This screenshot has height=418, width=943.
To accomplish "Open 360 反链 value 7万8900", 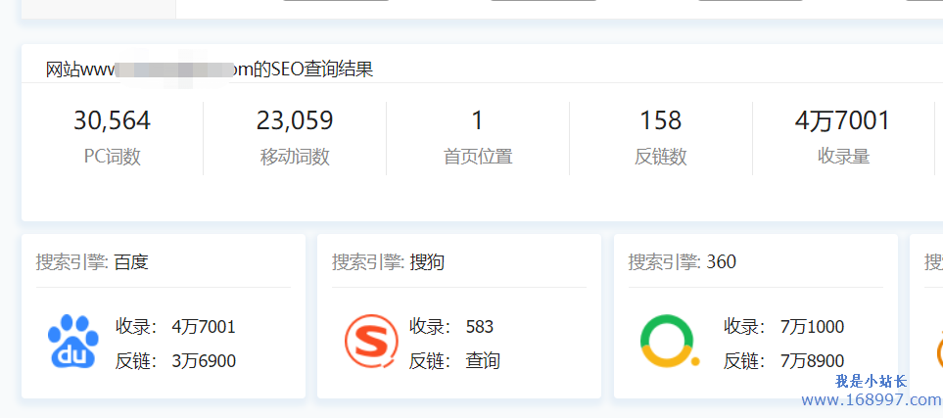I will (812, 361).
